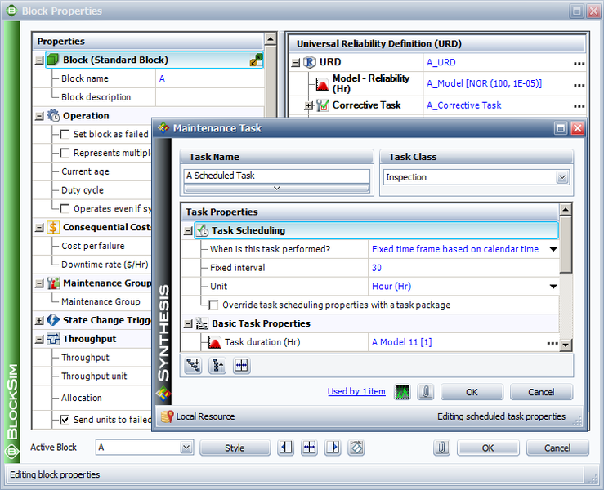
Task: Click the rotate/refresh block icon
Action: [x=356, y=448]
